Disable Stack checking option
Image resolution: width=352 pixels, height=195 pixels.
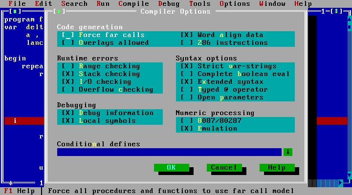tap(68, 74)
